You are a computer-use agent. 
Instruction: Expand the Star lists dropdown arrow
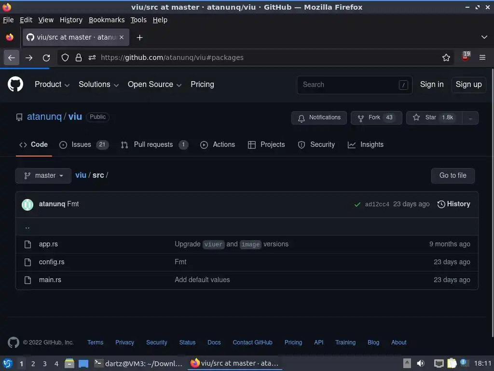pyautogui.click(x=470, y=118)
